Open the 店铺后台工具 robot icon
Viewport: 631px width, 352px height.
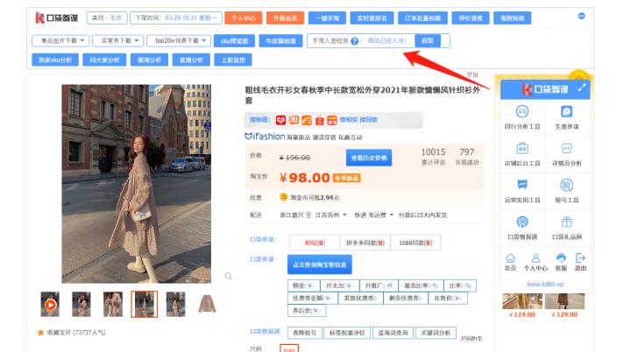pos(522,149)
